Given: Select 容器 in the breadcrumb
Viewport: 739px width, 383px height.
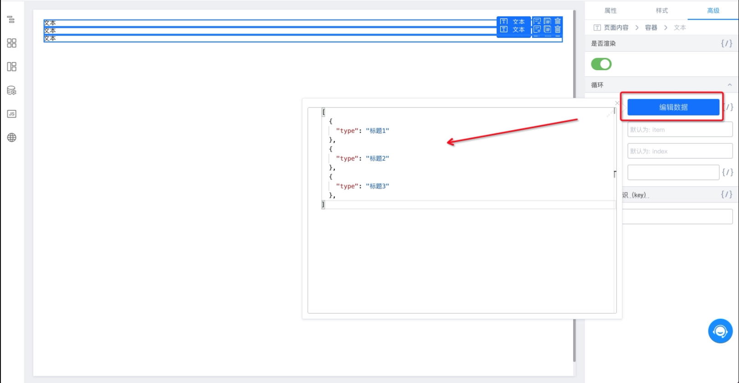Looking at the screenshot, I should [651, 28].
